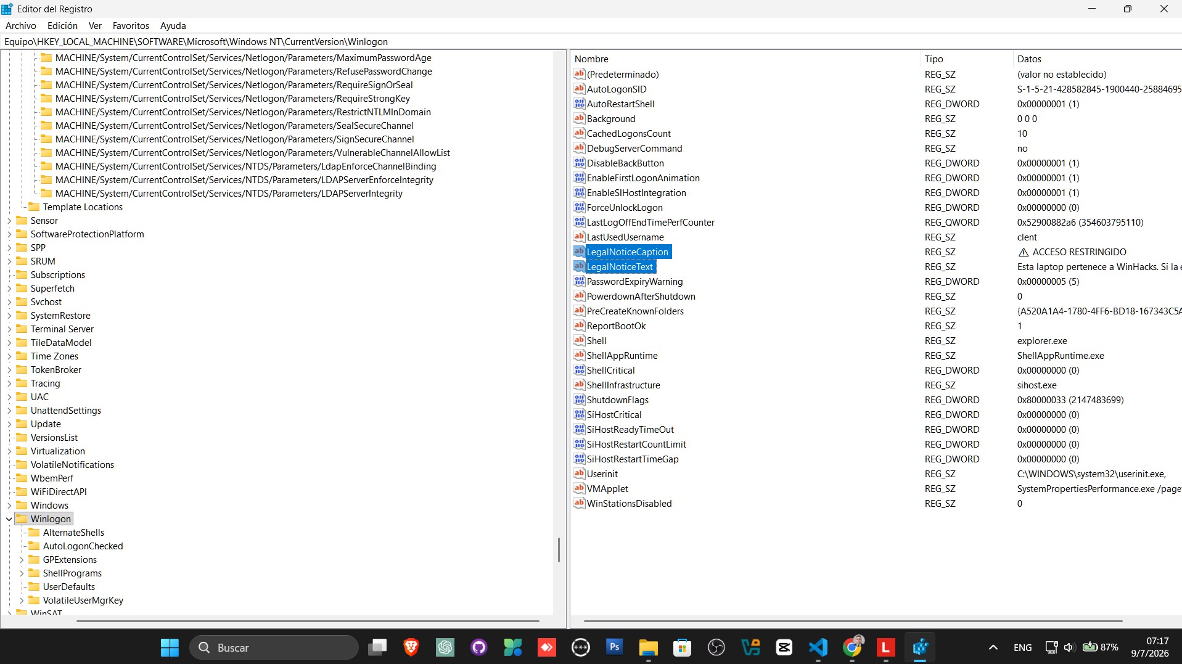Select the Winlogon folder icon
The height and width of the screenshot is (664, 1182).
pos(22,518)
